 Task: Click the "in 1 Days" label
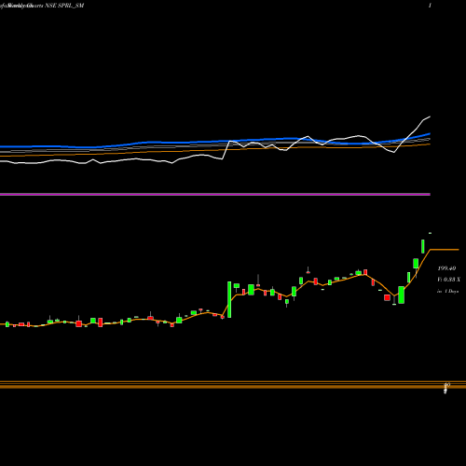tap(448, 292)
